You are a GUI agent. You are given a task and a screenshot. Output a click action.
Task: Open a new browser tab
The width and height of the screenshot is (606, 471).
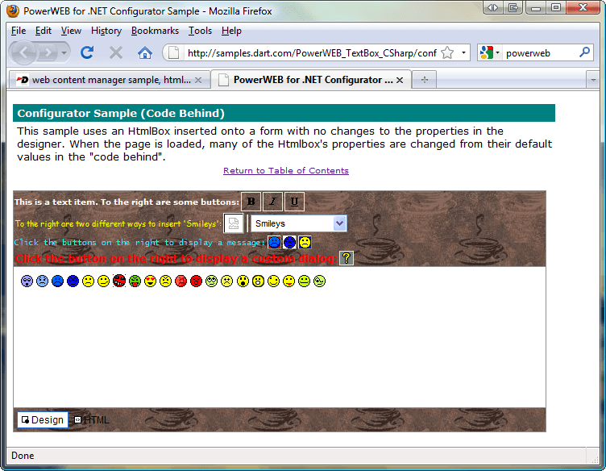[x=425, y=80]
